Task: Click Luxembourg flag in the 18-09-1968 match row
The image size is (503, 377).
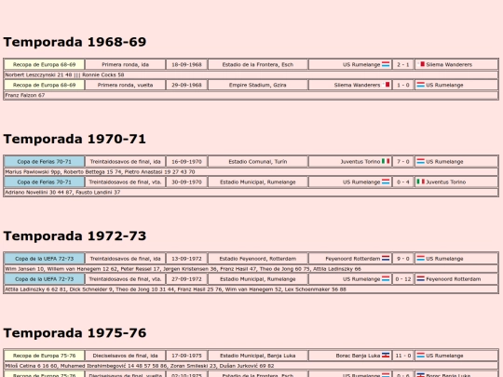Action: point(386,64)
